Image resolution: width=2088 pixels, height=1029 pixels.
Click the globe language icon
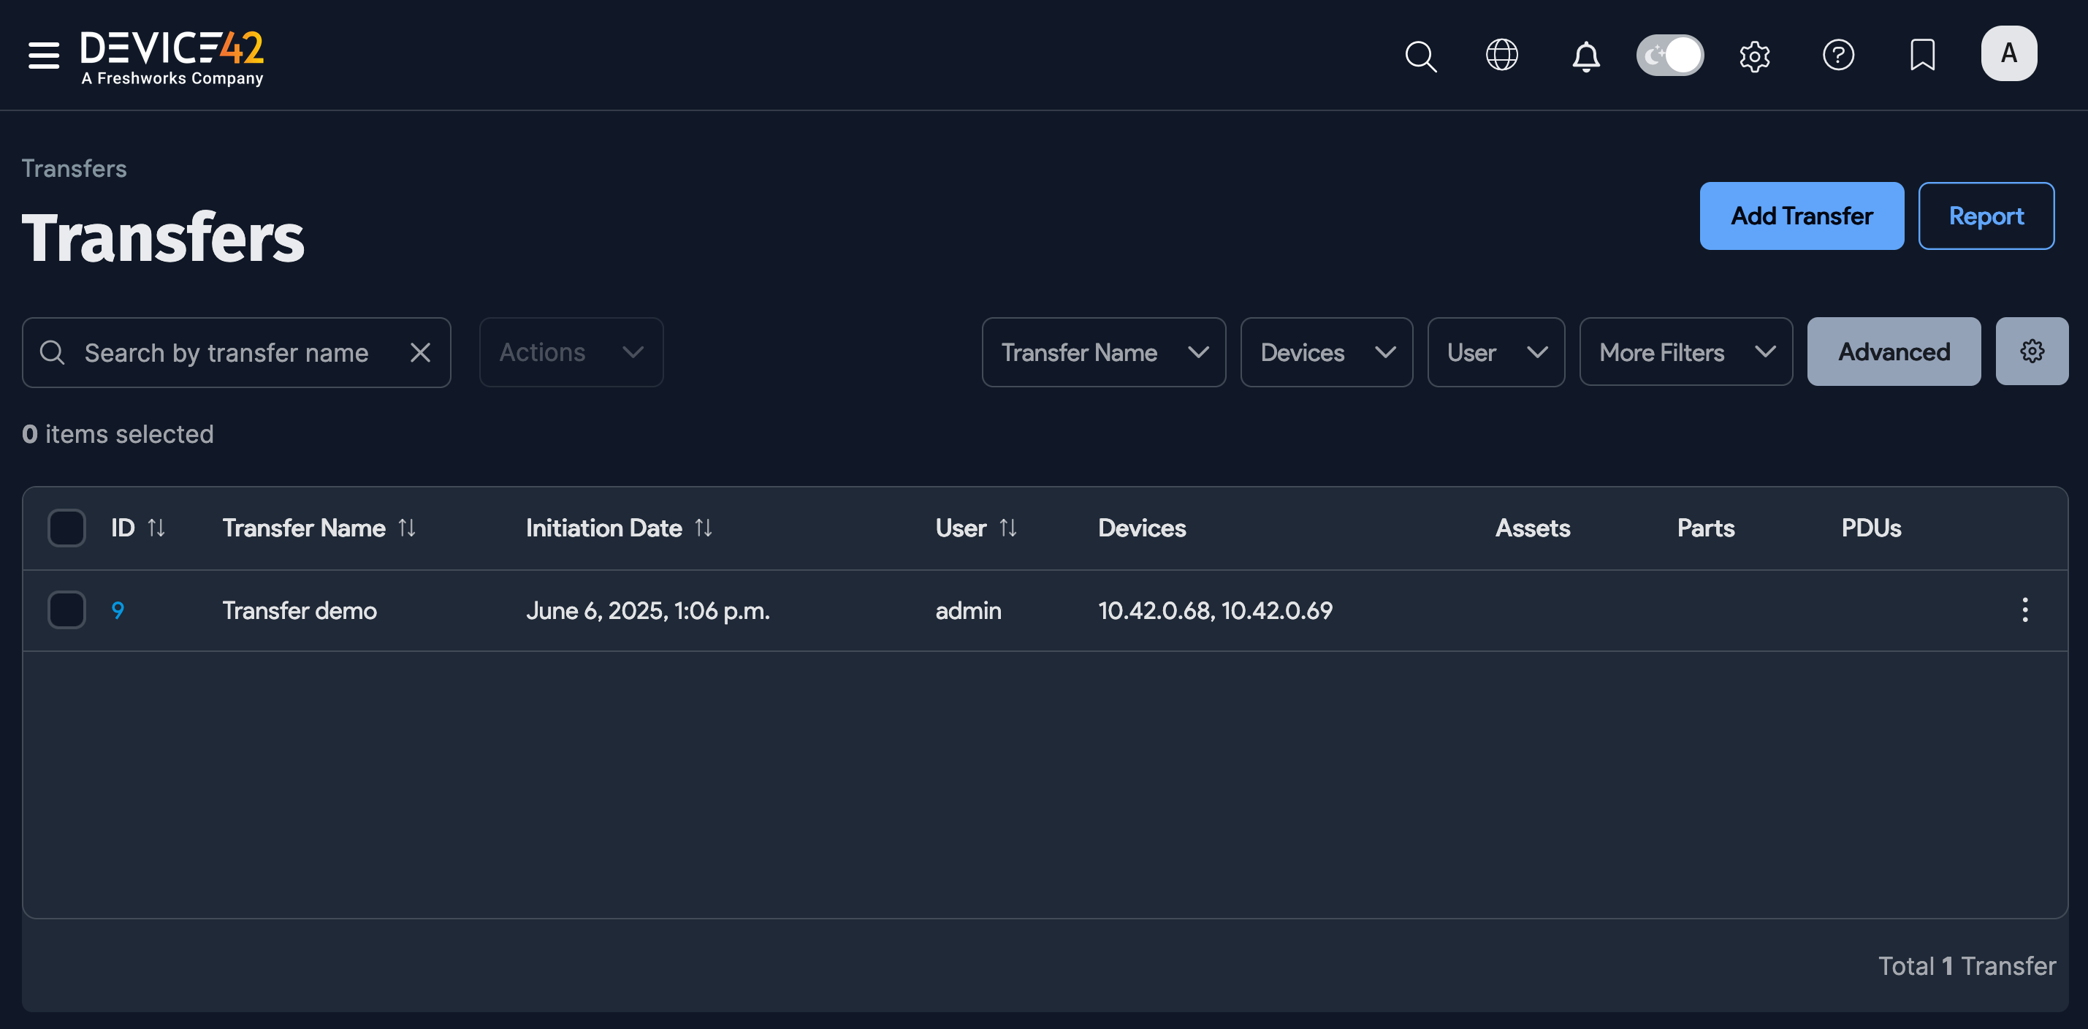[x=1504, y=55]
